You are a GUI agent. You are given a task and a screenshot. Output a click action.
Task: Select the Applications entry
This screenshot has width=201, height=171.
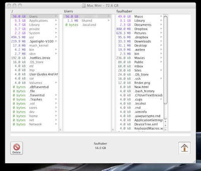tap(34, 21)
